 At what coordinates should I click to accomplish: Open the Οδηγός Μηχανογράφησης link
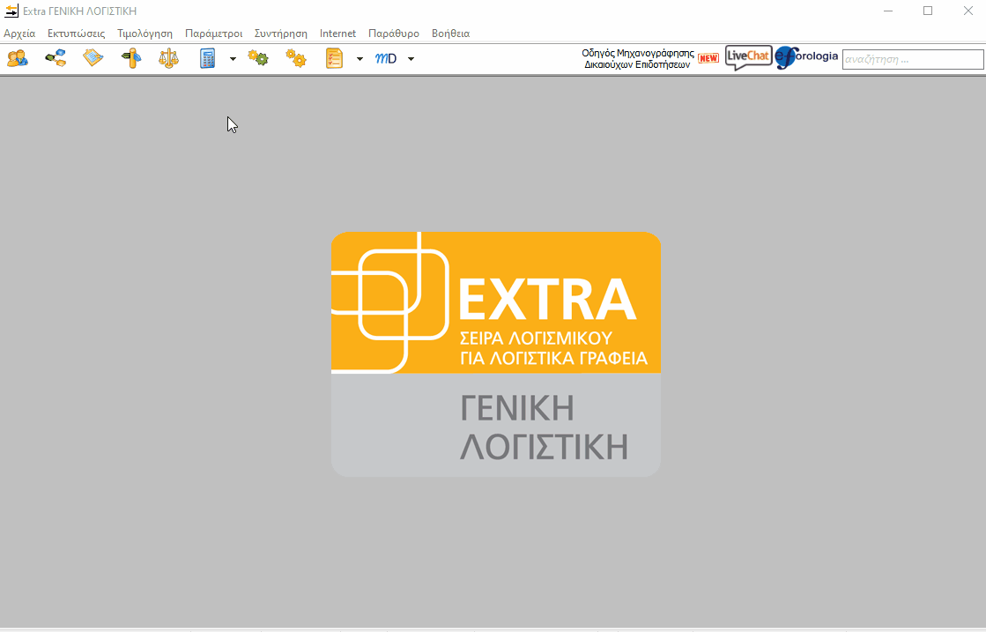(x=638, y=59)
